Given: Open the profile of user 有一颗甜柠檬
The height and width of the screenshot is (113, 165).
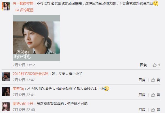Looking at the screenshot, I should 23,3.
